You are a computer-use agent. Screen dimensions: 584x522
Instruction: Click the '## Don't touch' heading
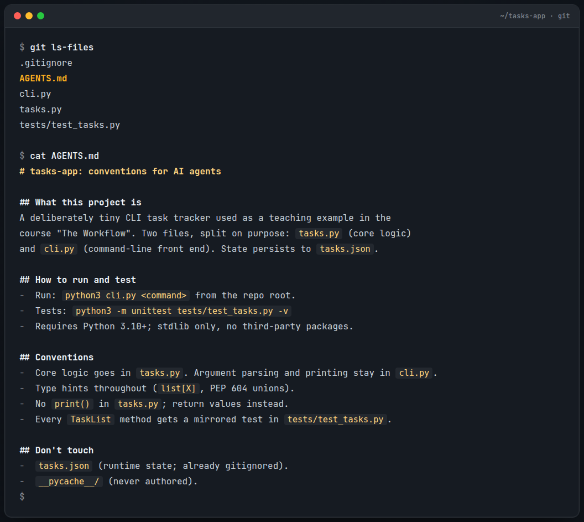point(56,451)
